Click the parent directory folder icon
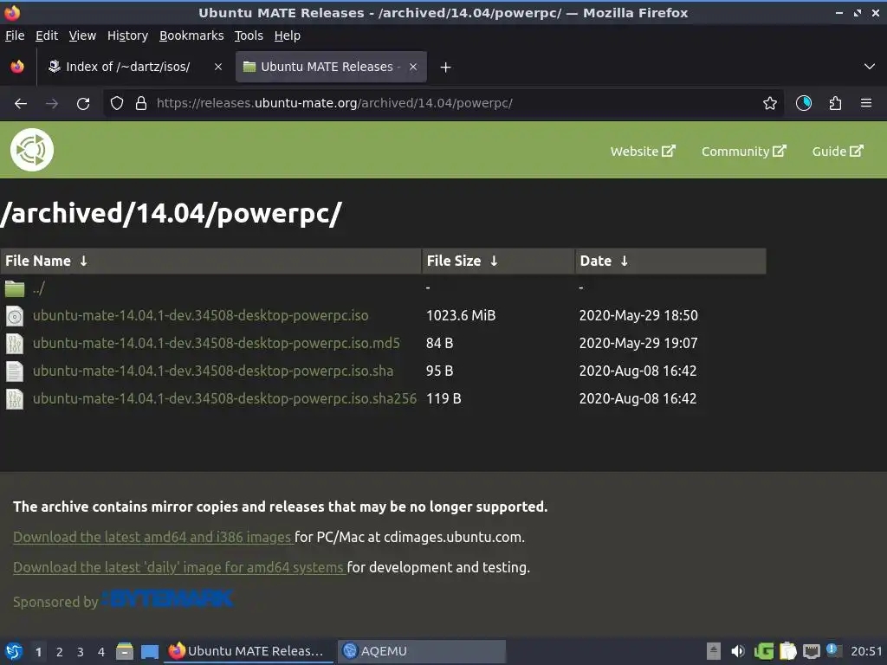Image resolution: width=887 pixels, height=665 pixels. coord(15,288)
